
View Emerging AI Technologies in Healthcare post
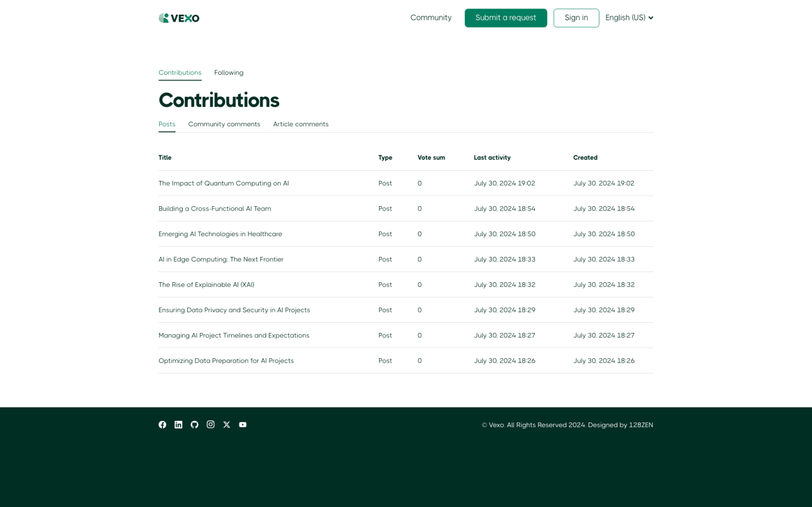(220, 234)
